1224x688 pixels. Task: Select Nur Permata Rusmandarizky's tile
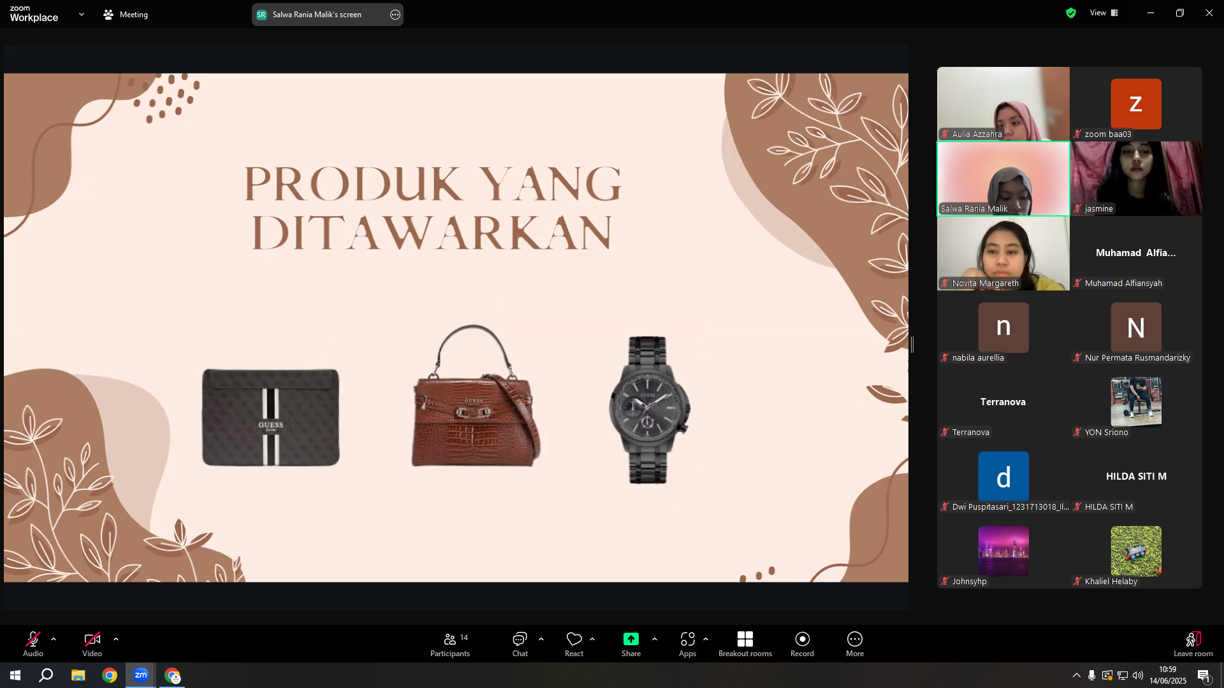(1136, 327)
